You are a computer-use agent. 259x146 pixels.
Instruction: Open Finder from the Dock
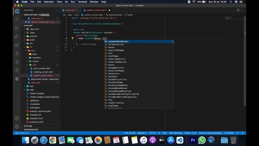tap(25, 140)
